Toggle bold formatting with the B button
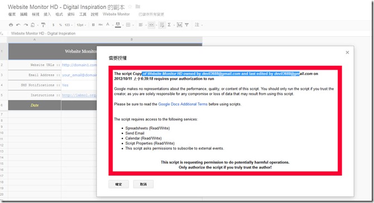 point(93,25)
